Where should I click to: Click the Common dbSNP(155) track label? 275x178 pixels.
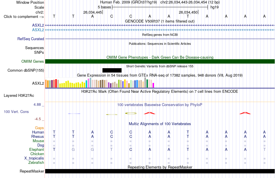coord(26,70)
